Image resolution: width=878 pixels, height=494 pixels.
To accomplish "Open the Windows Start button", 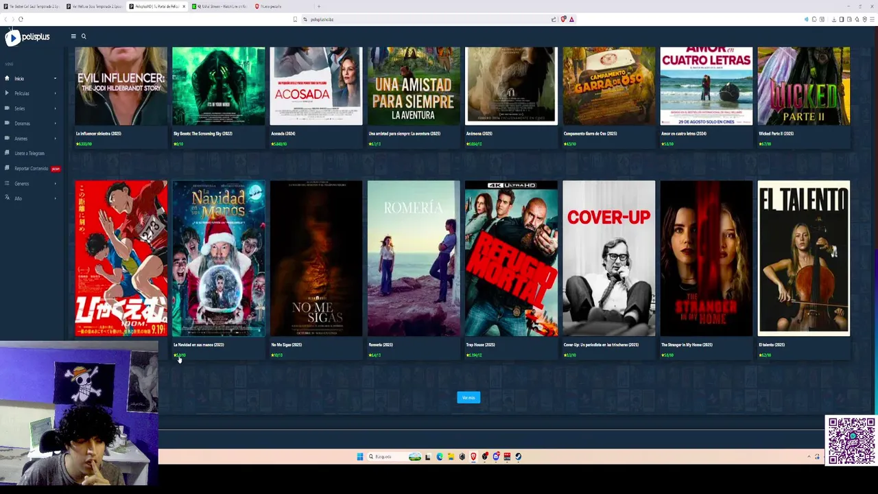I will 359,456.
